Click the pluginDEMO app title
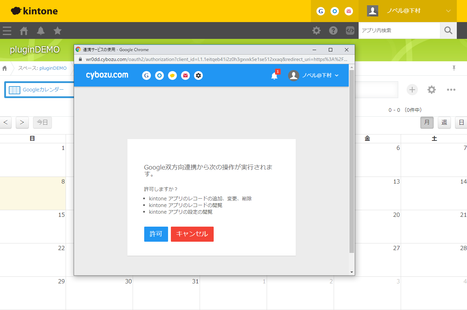 pos(35,50)
